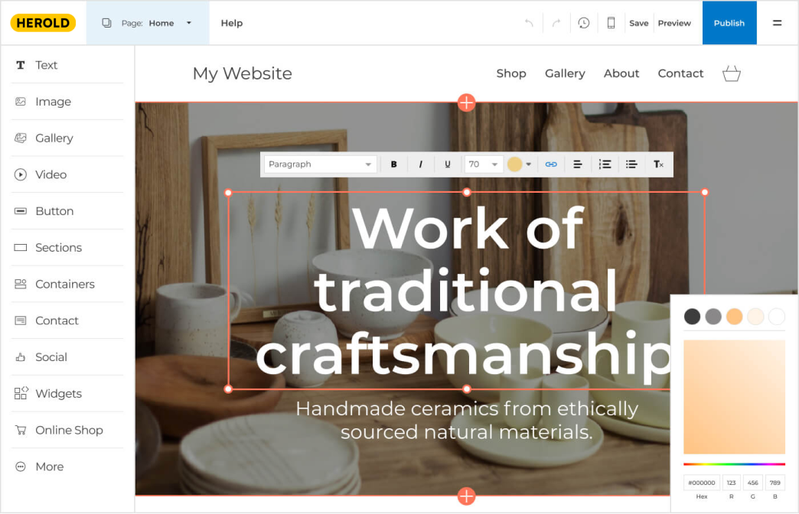Click the Preview button
799x514 pixels.
pyautogui.click(x=674, y=23)
